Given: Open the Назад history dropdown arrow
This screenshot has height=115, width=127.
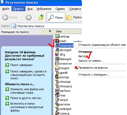Looking at the screenshot, I should [x=21, y=17].
